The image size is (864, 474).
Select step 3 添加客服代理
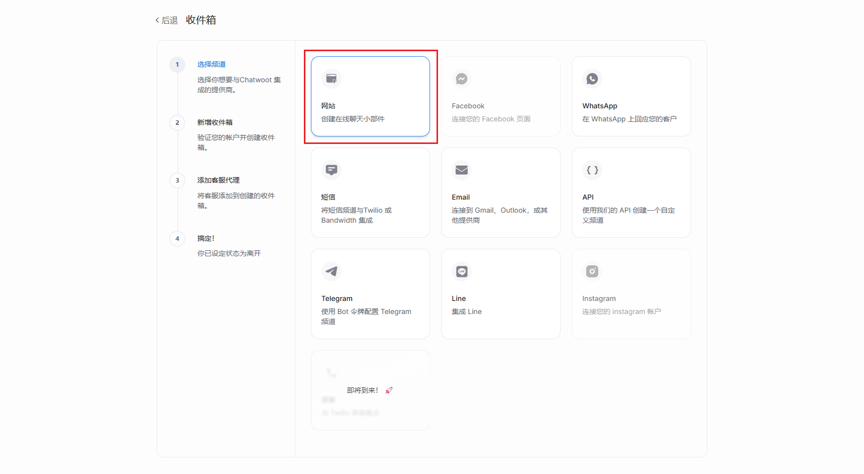(x=219, y=180)
